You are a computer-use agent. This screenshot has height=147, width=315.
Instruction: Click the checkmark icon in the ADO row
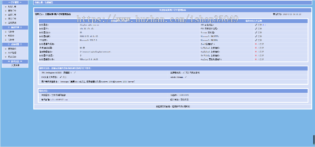coord(256,25)
